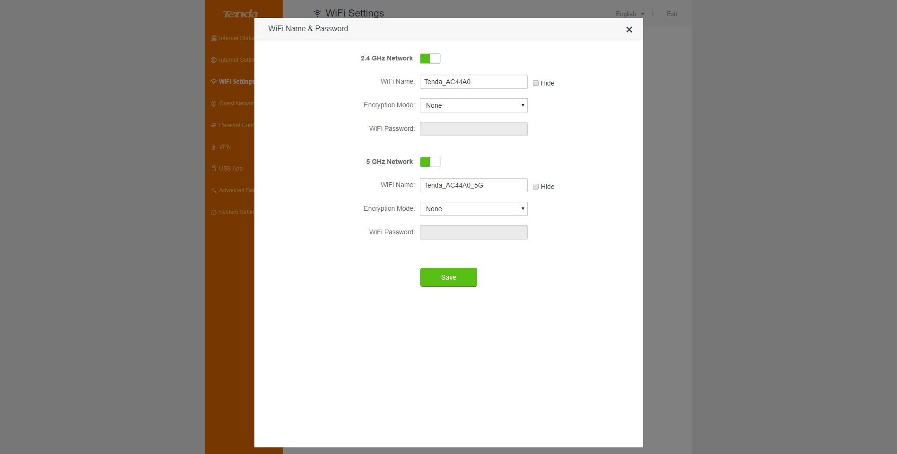Open the 2.4 GHz Encryption Mode dropdown

(x=473, y=105)
